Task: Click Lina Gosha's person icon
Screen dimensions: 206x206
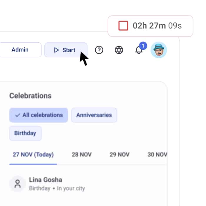Action: click(x=18, y=184)
